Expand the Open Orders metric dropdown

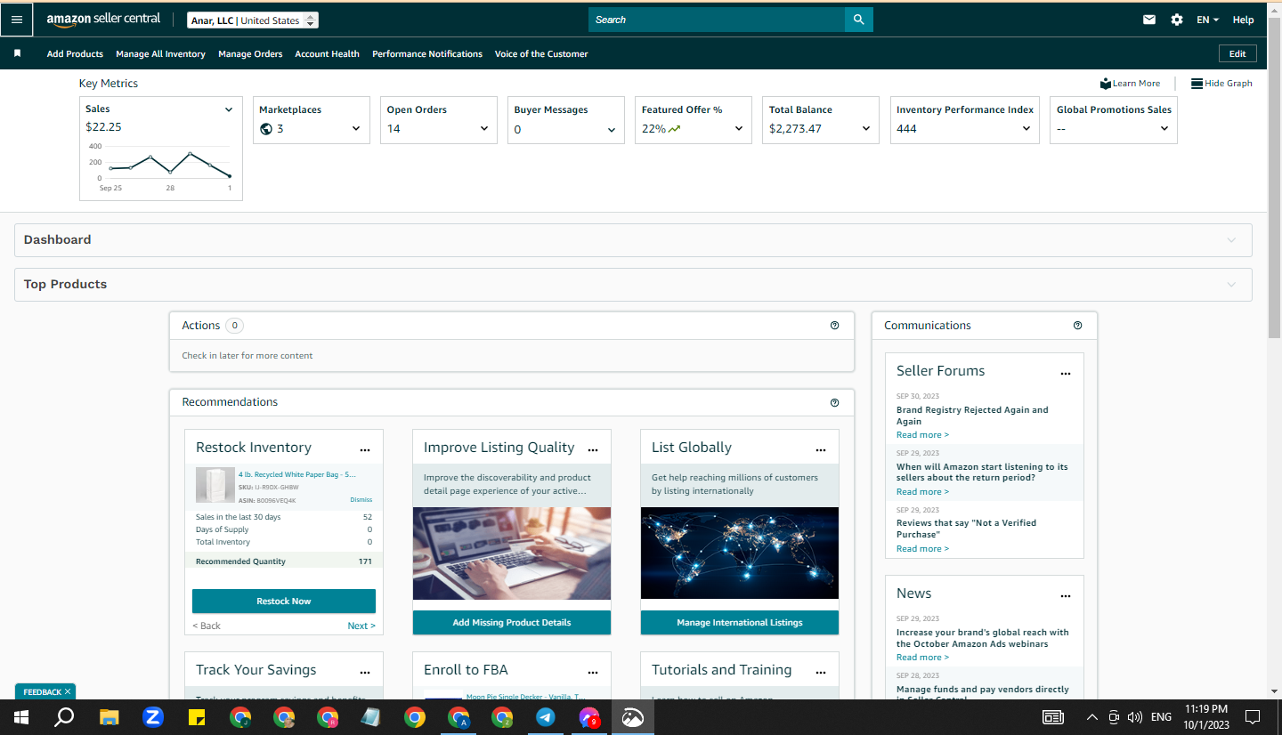coord(484,129)
